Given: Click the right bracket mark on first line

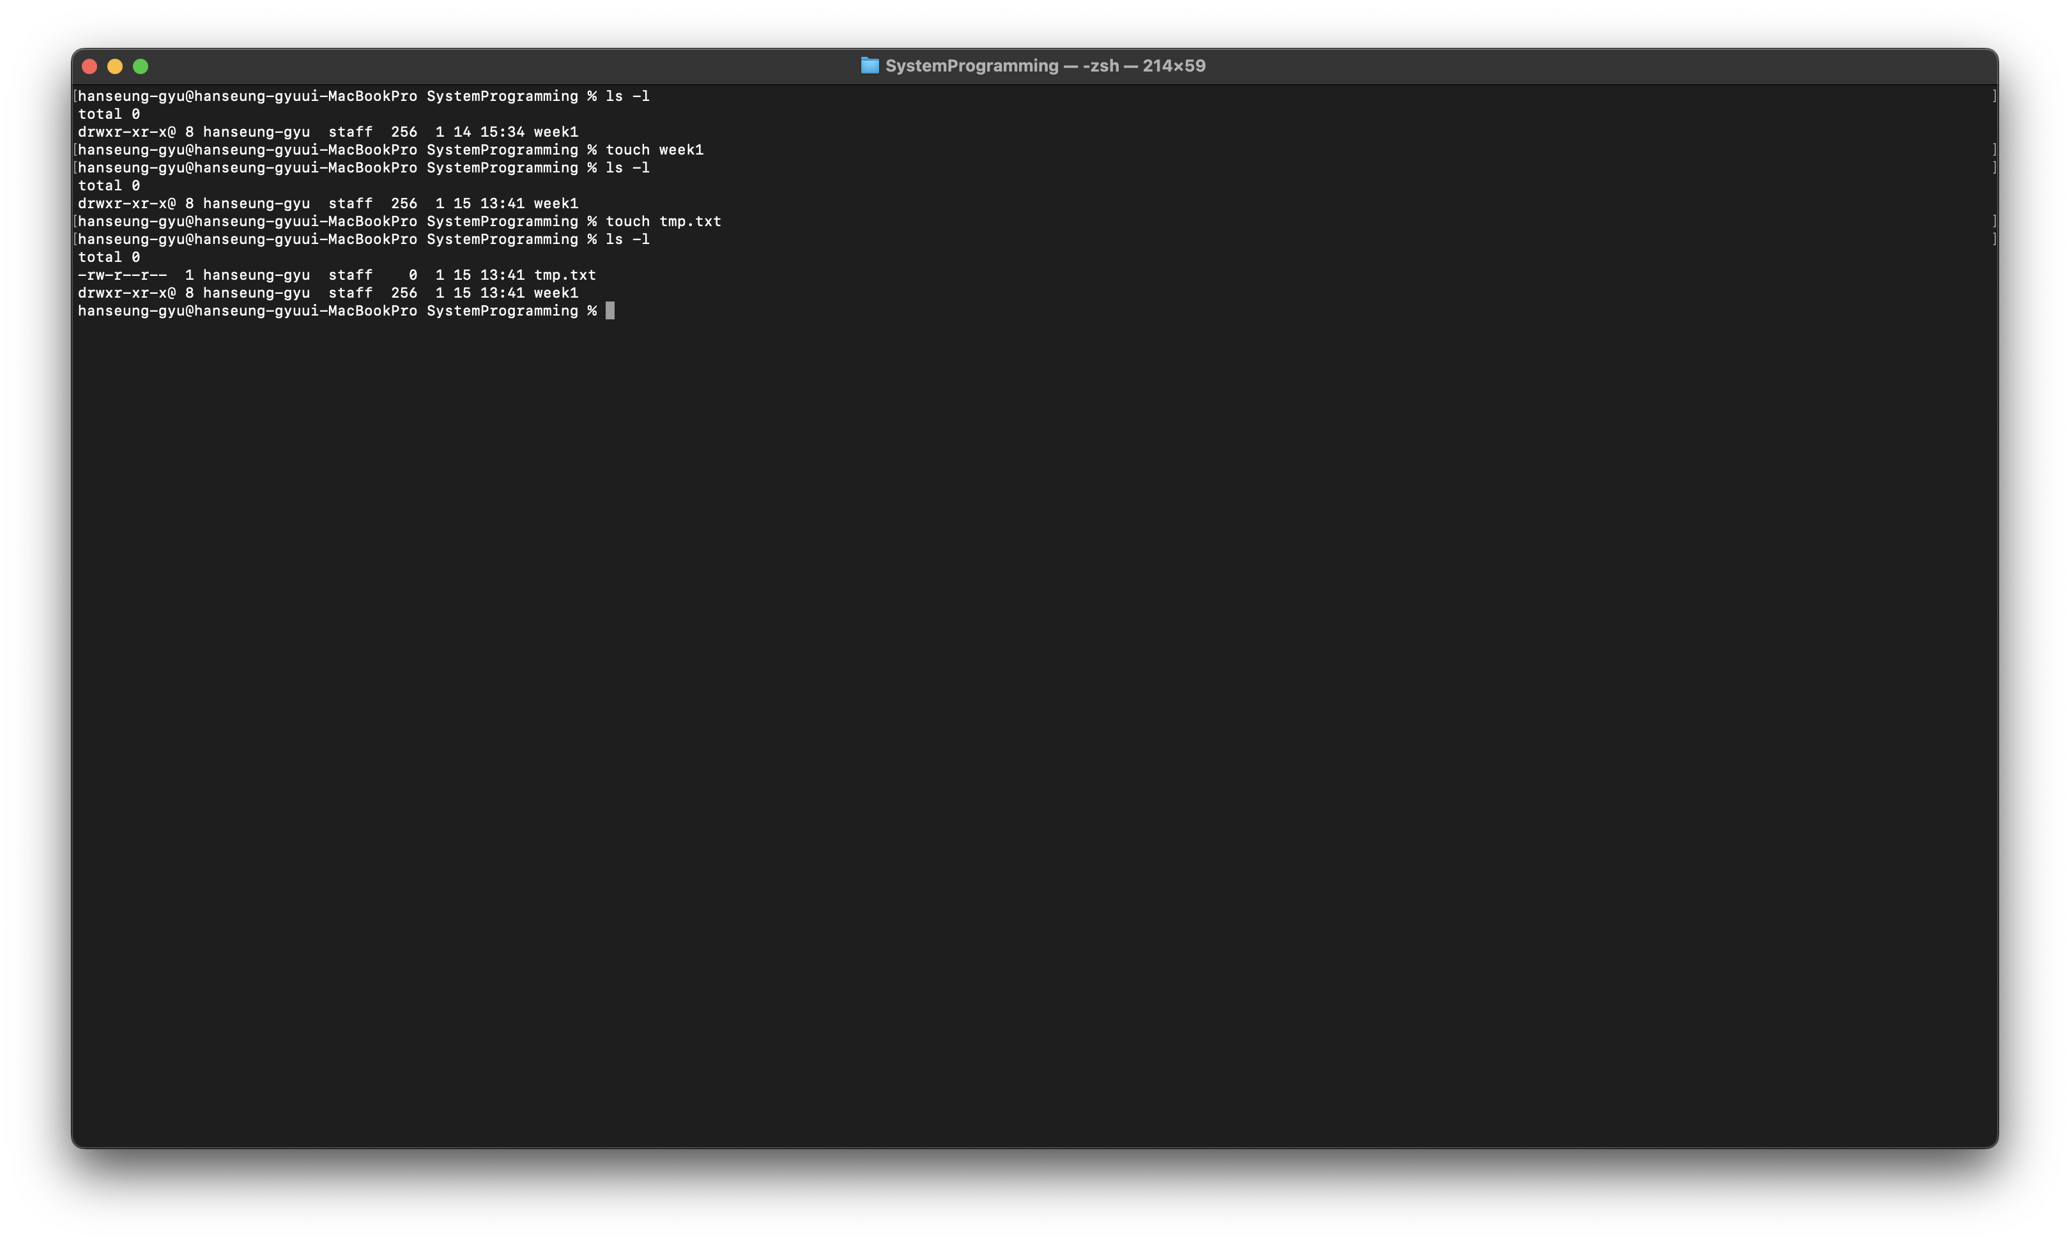Looking at the screenshot, I should tap(1994, 96).
